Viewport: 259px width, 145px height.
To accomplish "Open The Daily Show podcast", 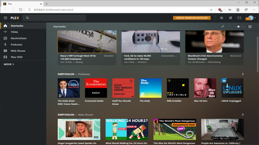I will click(x=69, y=88).
